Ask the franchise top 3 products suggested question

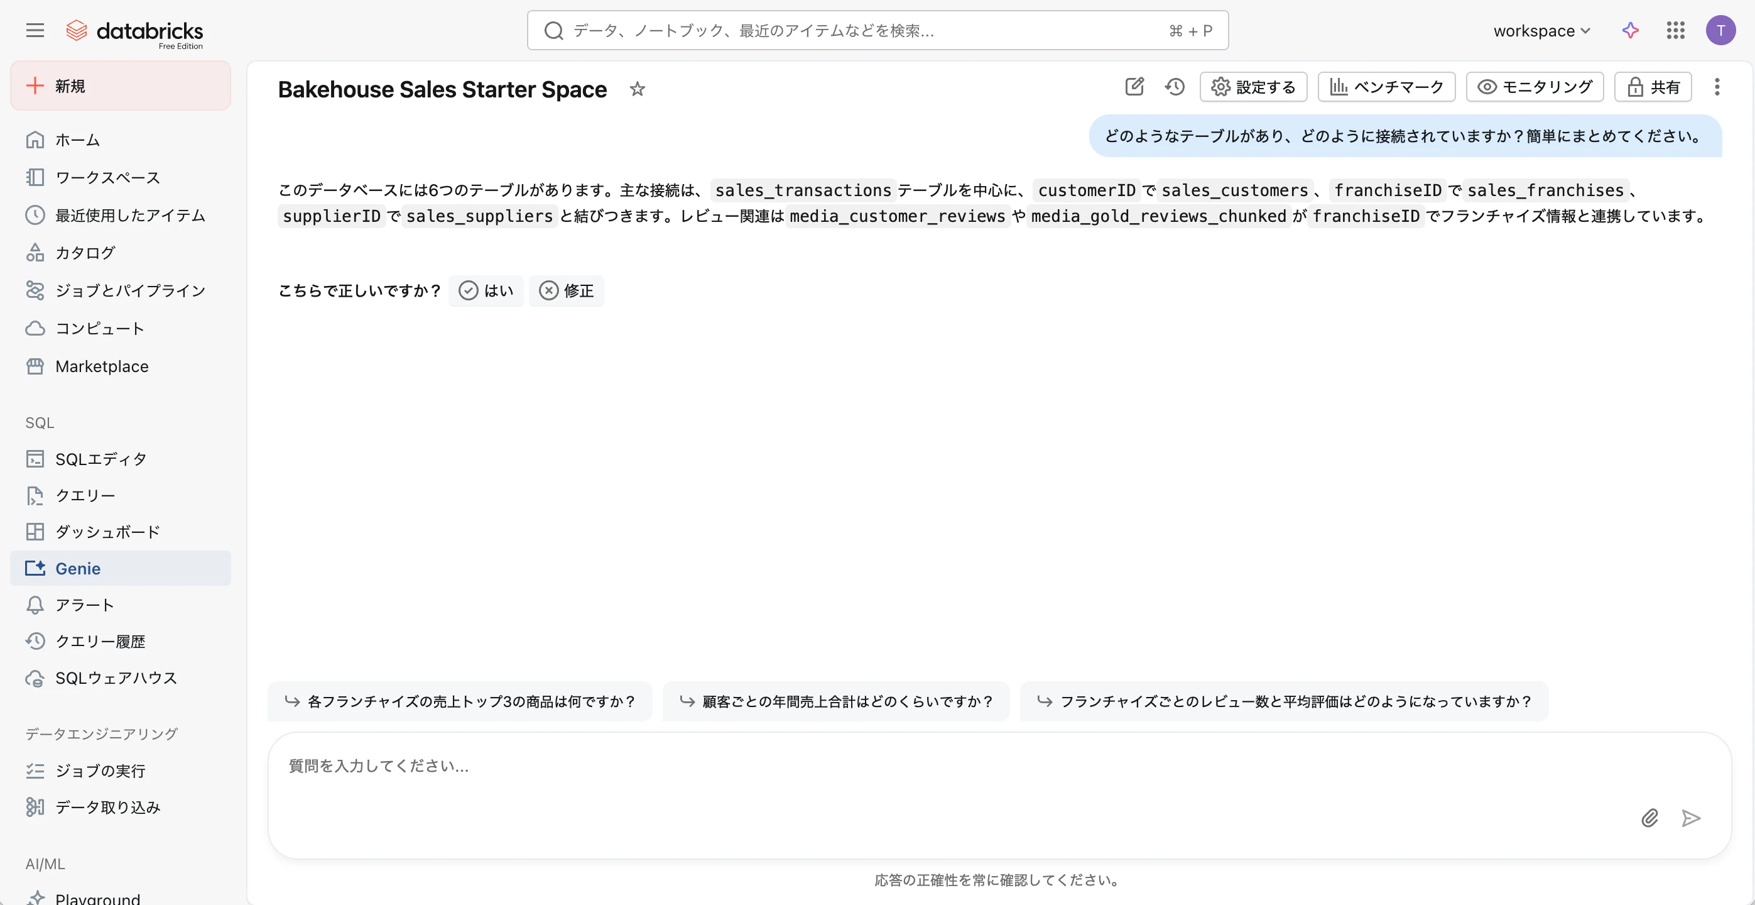(460, 701)
